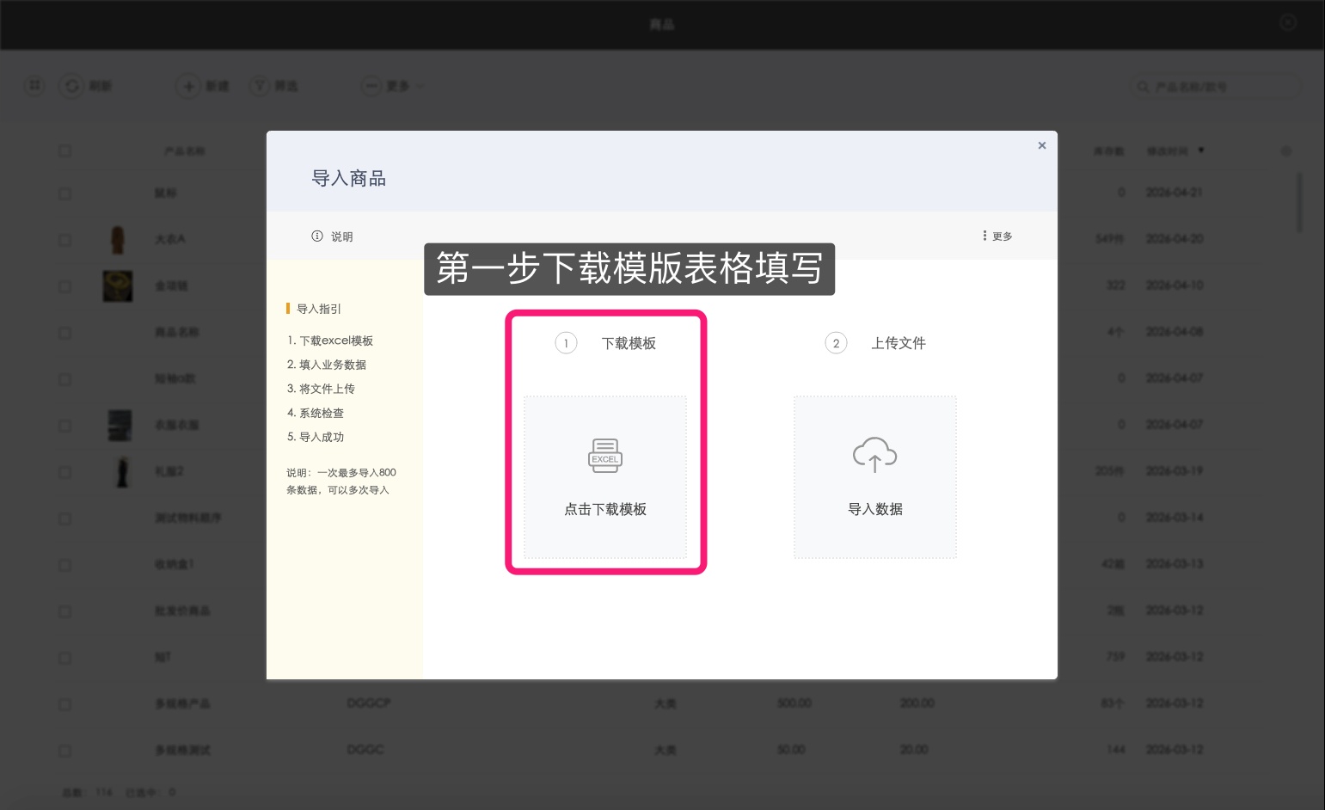
Task: Click the 322 stock count cell
Action: click(1115, 285)
